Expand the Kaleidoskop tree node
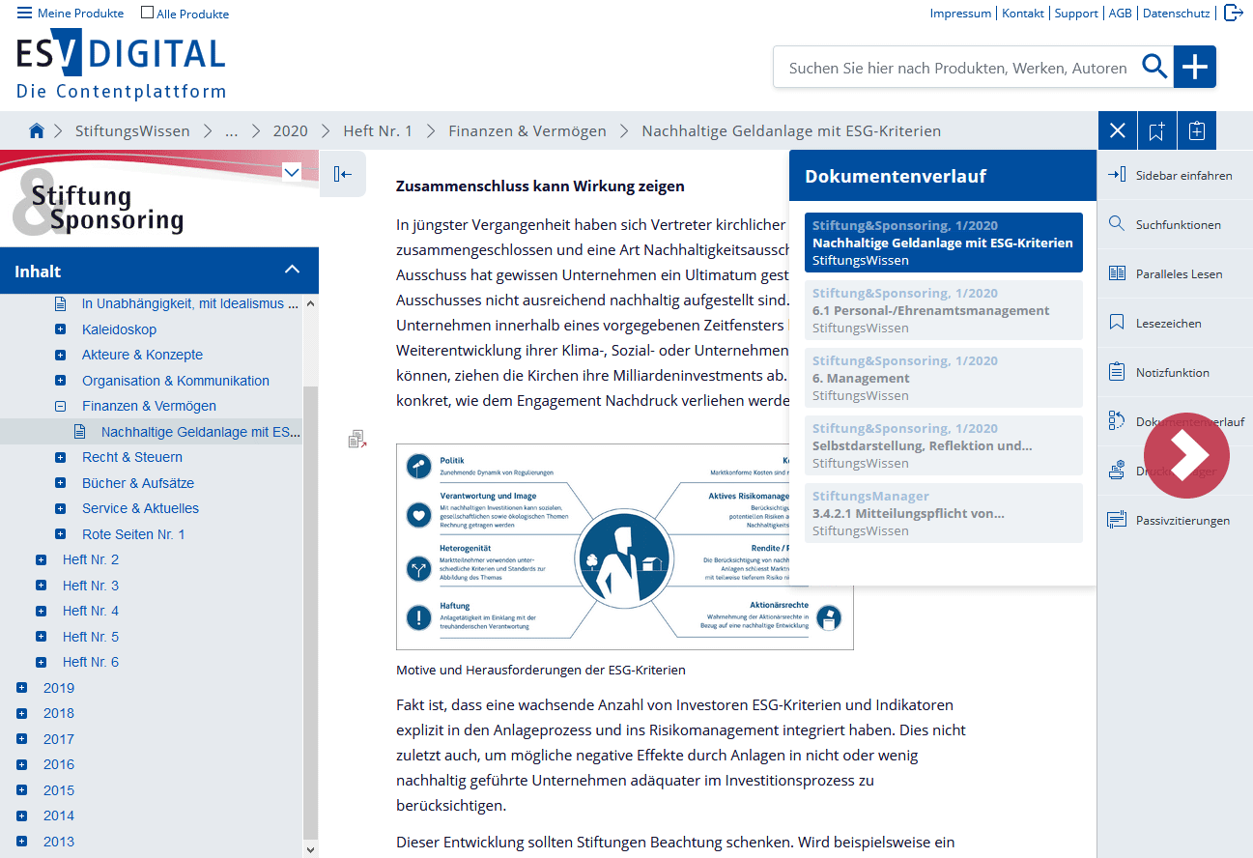1253x858 pixels. (x=61, y=329)
